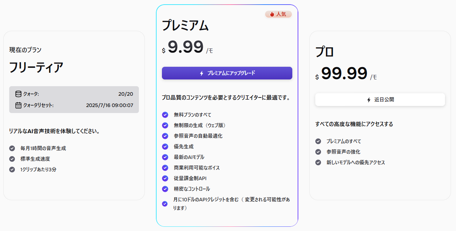Click checkmark icon next to 優先生成
Image resolution: width=456 pixels, height=231 pixels.
click(165, 147)
